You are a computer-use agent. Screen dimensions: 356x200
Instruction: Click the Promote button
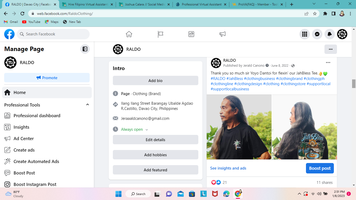pyautogui.click(x=47, y=78)
